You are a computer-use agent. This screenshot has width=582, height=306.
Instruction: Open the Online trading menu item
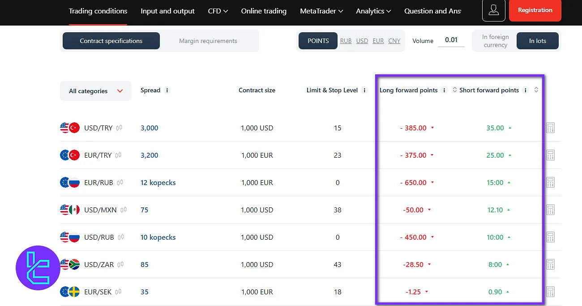point(264,11)
